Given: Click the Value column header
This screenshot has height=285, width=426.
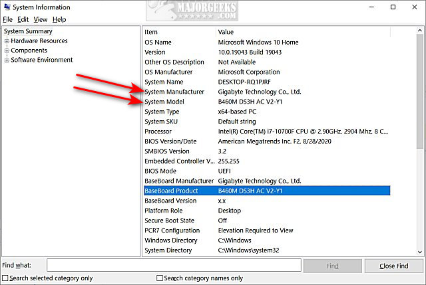Looking at the screenshot, I should tap(304, 32).
